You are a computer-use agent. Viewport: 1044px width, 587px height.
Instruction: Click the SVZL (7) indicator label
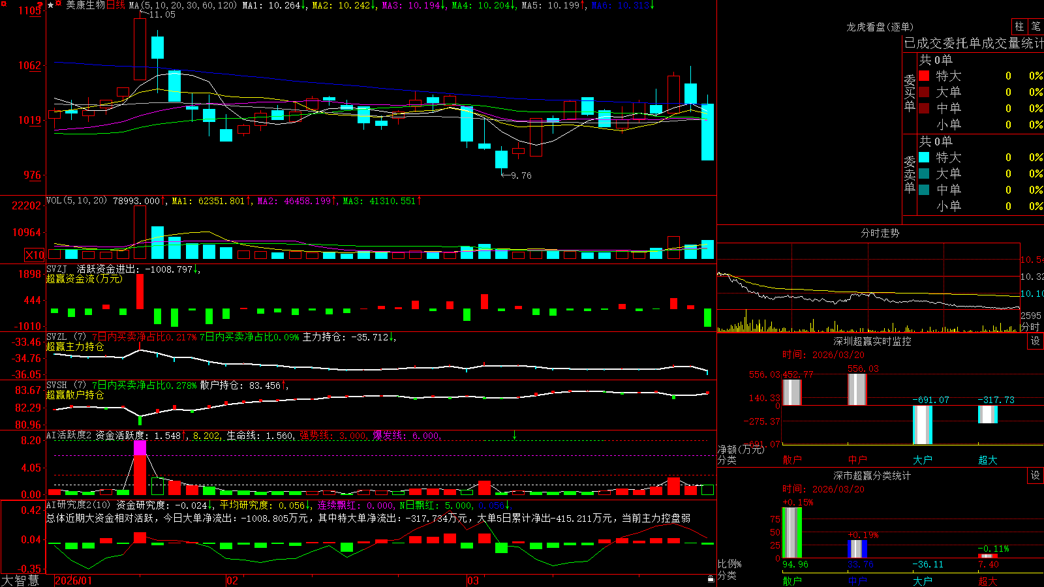[66, 337]
